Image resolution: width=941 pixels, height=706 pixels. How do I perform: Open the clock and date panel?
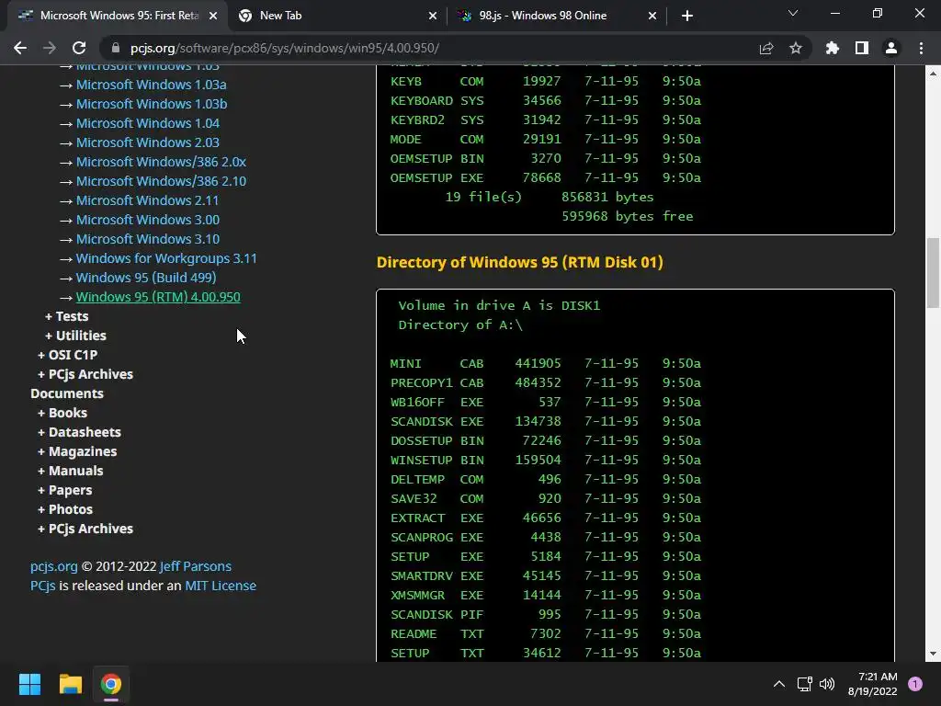point(873,684)
